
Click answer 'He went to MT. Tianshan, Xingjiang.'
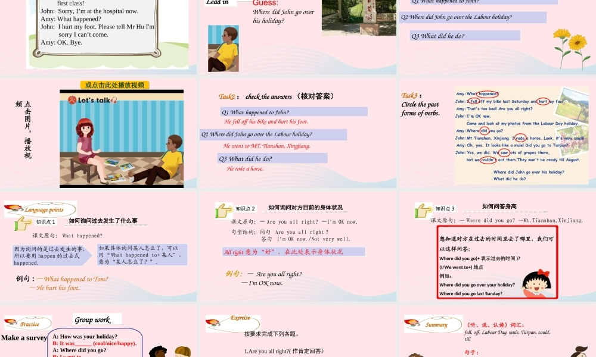[x=267, y=146]
